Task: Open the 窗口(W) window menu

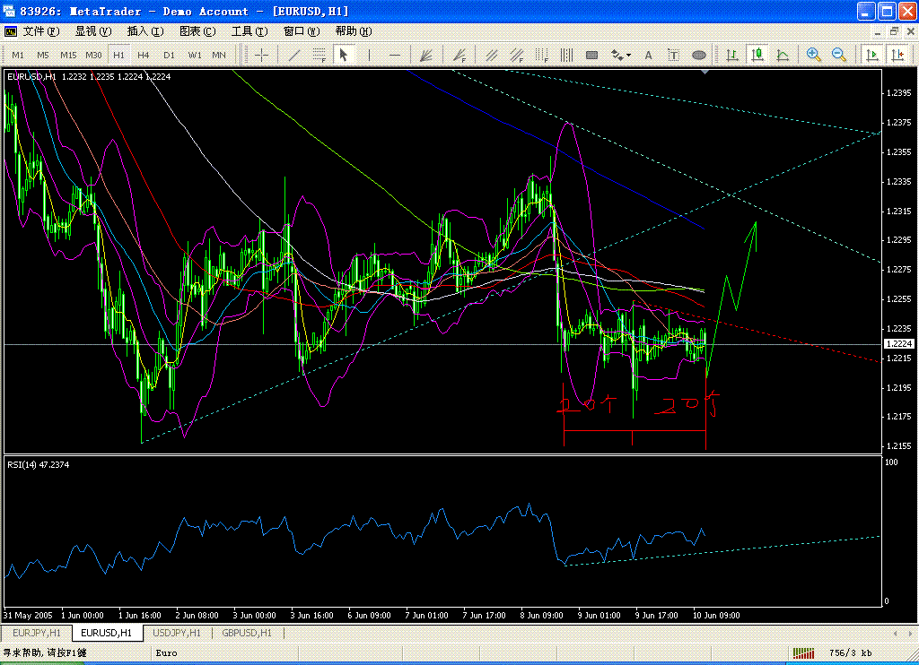Action: [302, 31]
